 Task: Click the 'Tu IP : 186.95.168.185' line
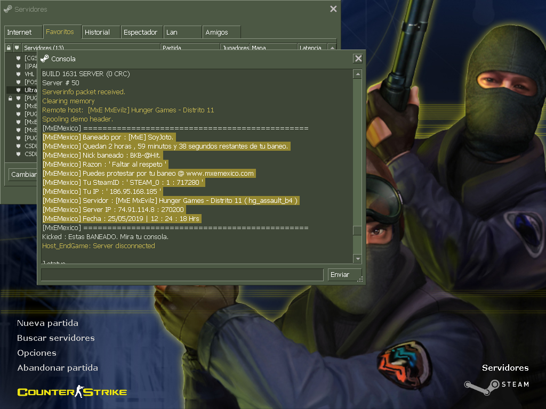102,191
